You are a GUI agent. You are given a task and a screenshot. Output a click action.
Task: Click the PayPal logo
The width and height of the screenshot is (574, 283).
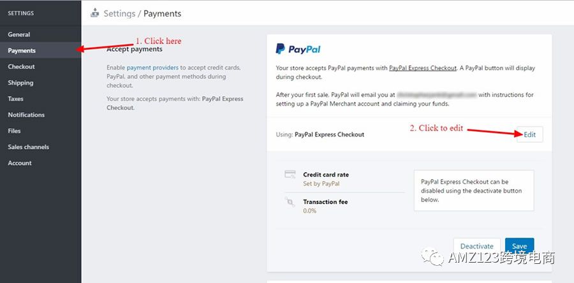298,49
